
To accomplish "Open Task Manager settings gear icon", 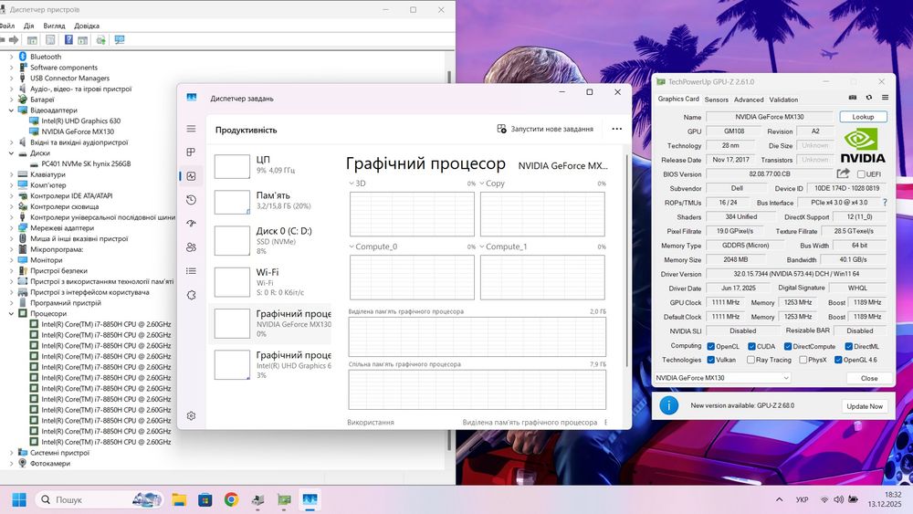I will (x=191, y=415).
